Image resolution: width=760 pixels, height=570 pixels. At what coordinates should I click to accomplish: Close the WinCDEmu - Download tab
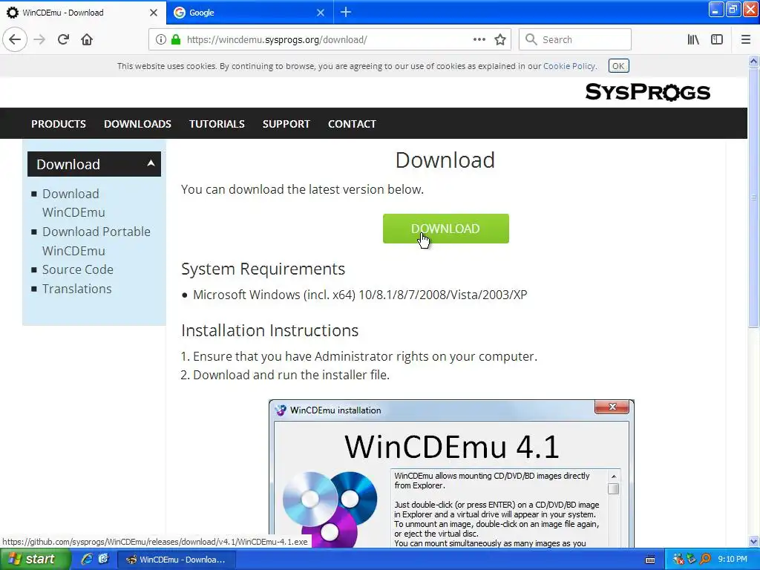pos(153,13)
